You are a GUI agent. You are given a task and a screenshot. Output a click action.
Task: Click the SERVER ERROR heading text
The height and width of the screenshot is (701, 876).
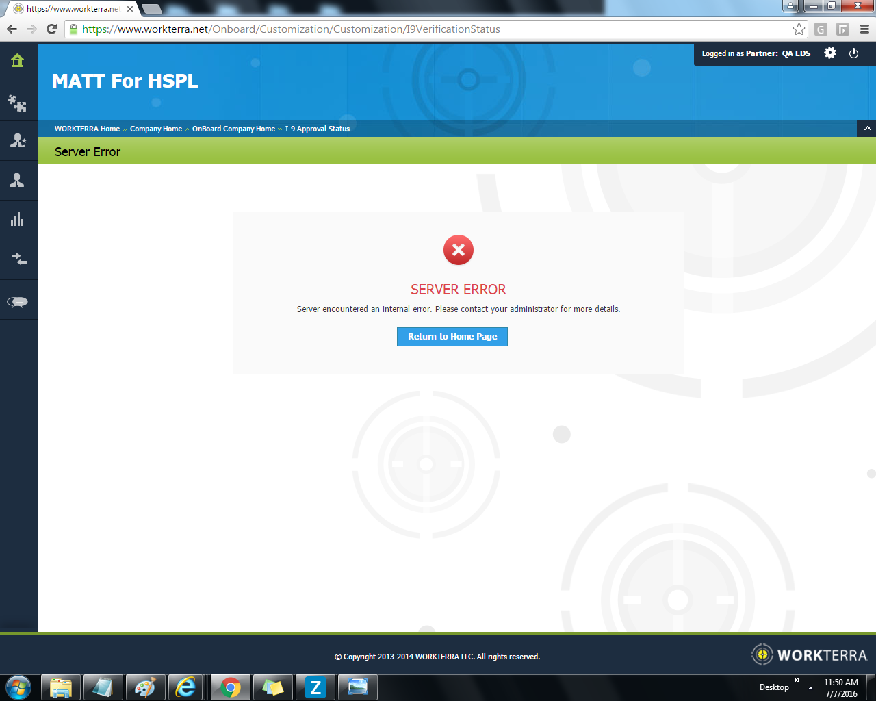459,290
